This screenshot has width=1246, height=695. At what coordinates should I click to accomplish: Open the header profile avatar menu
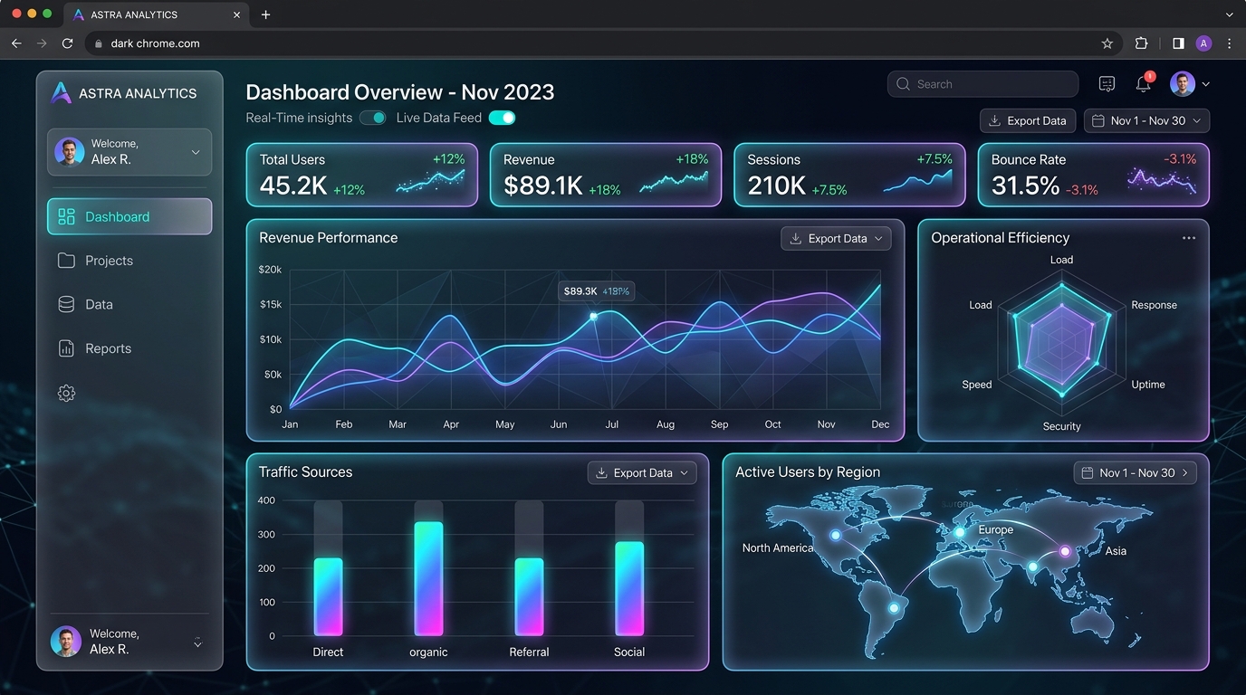coord(1189,84)
